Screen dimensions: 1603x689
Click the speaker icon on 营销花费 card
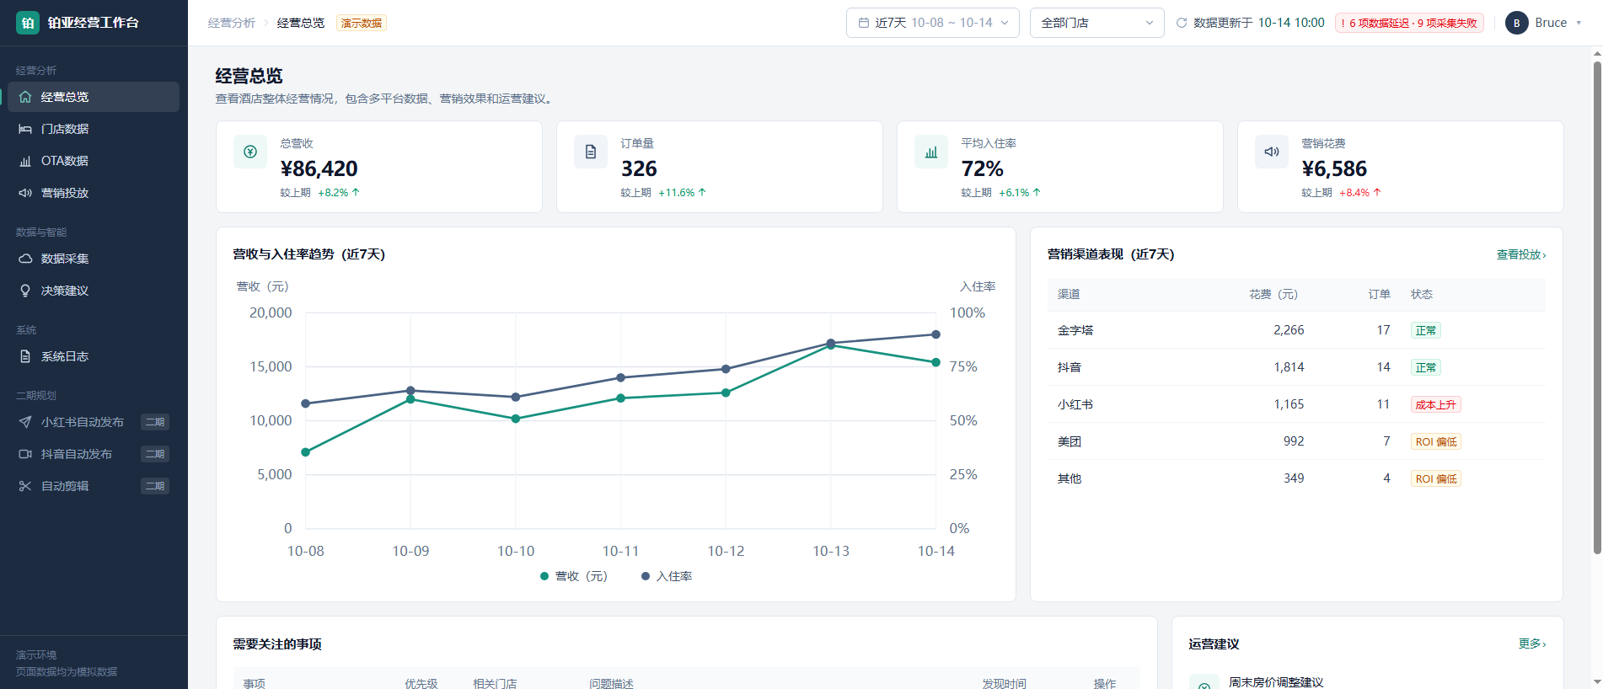[x=1272, y=152]
